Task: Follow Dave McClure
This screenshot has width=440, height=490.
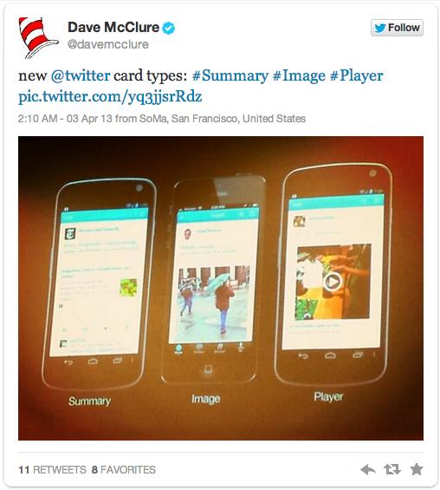Action: click(x=397, y=28)
